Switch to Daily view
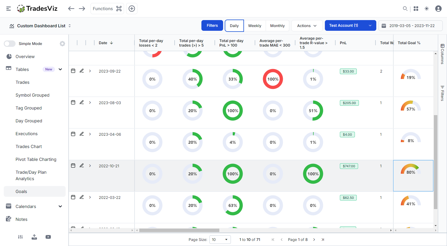Viewport: 447px width, 246px height. point(234,26)
